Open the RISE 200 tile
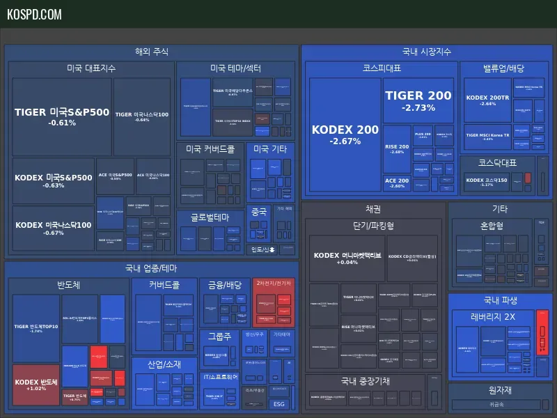The height and width of the screenshot is (418, 557). tap(397, 149)
